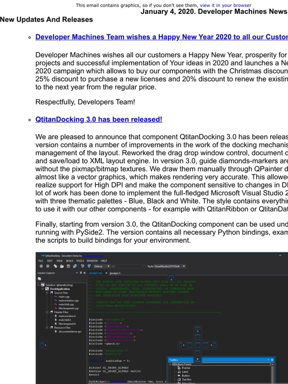
Task: Click the navigate back toolbar icon
Action: click(x=41, y=266)
